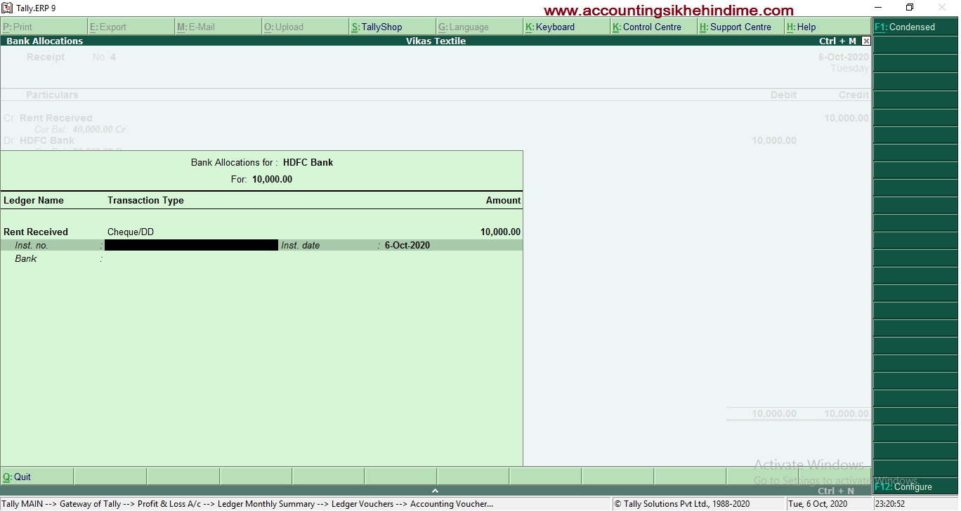Image resolution: width=961 pixels, height=511 pixels.
Task: Open Support Centre
Action: (x=740, y=27)
